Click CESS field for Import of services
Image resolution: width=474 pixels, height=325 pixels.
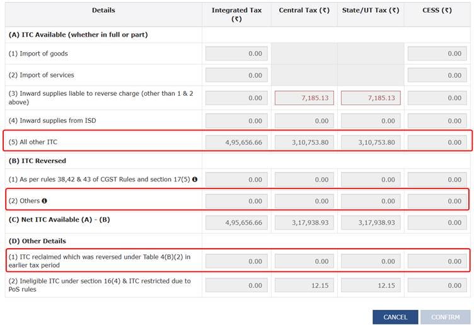tap(438, 75)
